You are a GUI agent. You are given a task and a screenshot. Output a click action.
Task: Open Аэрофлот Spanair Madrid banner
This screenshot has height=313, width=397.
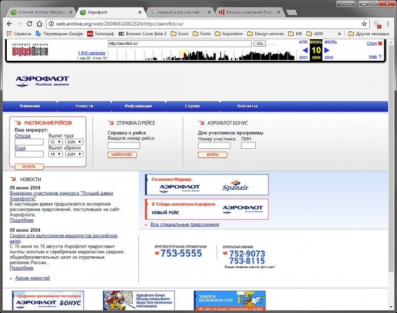pos(206,185)
